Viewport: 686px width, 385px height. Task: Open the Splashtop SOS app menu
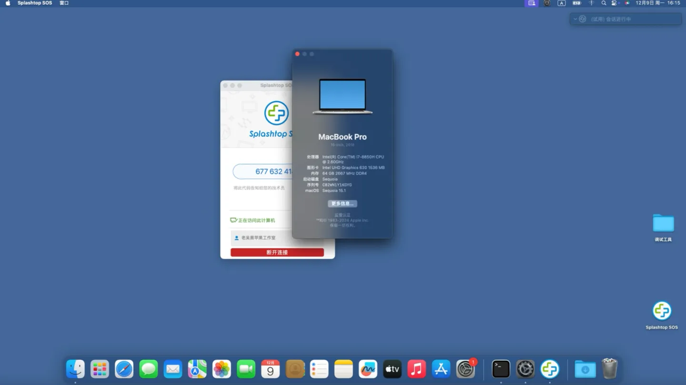pyautogui.click(x=35, y=3)
